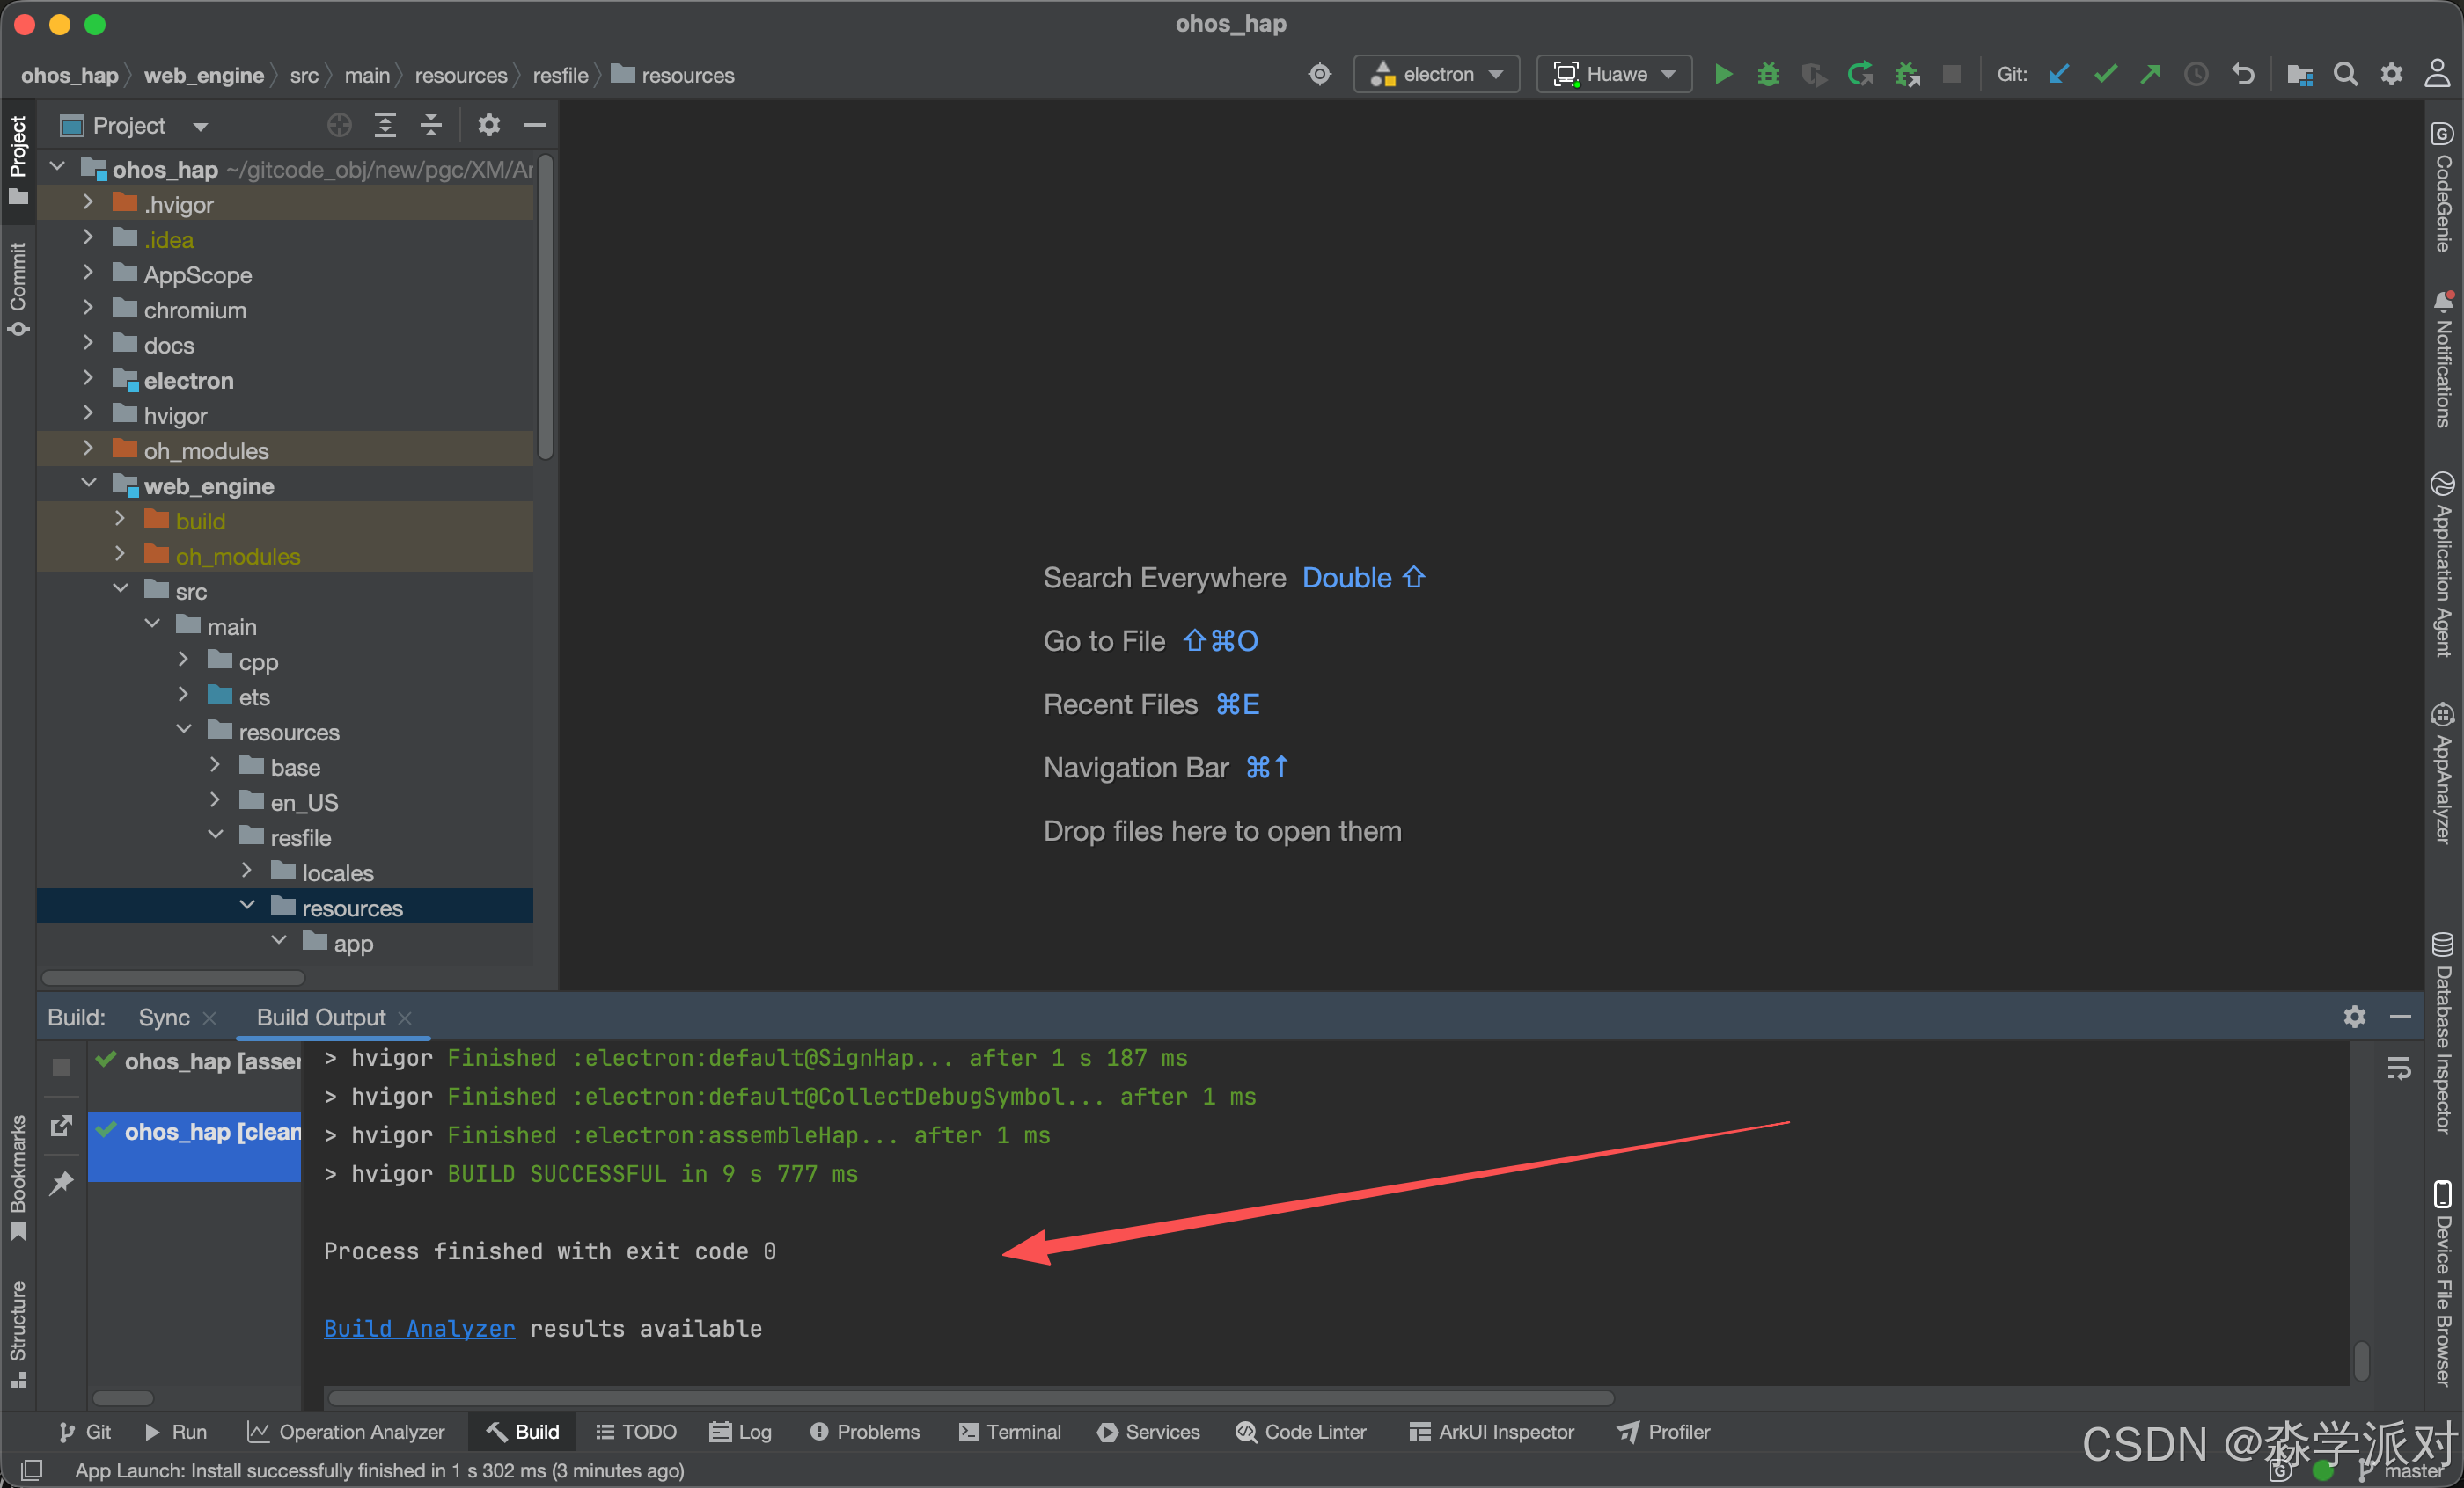Viewport: 2464px width, 1488px height.
Task: Toggle the Structure tool window
Action: 18,1334
